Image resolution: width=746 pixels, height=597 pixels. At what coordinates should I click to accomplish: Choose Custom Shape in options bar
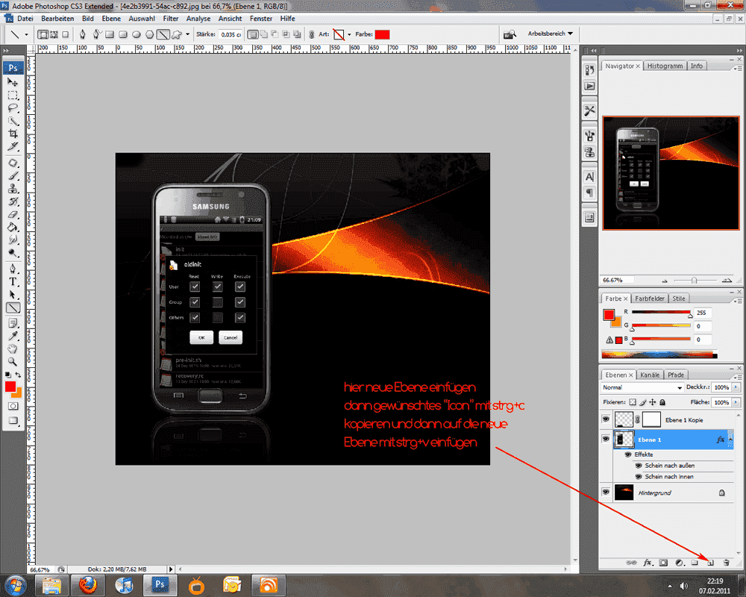(x=177, y=34)
